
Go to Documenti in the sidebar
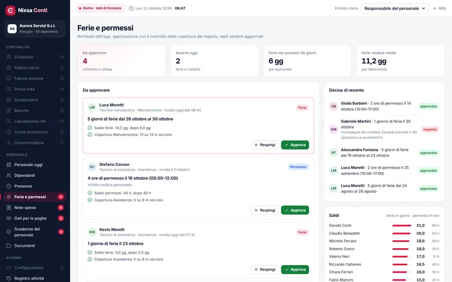pos(35,245)
